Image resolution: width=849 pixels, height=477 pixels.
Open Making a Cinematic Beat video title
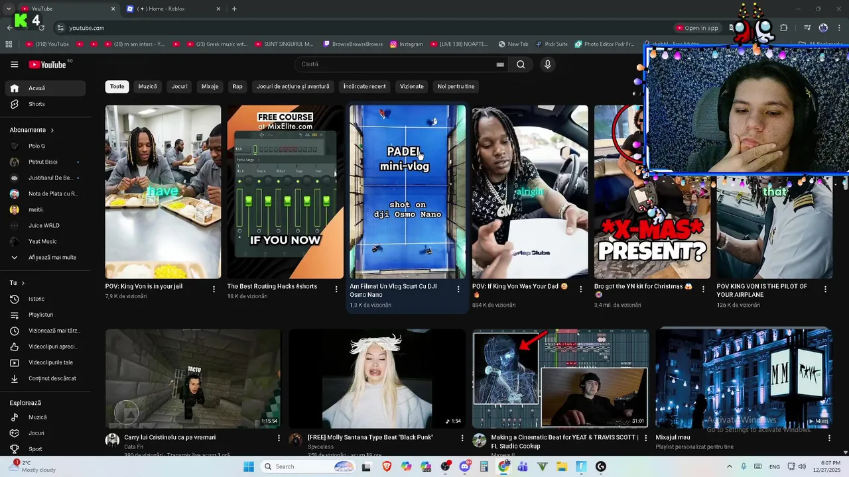[x=564, y=441]
